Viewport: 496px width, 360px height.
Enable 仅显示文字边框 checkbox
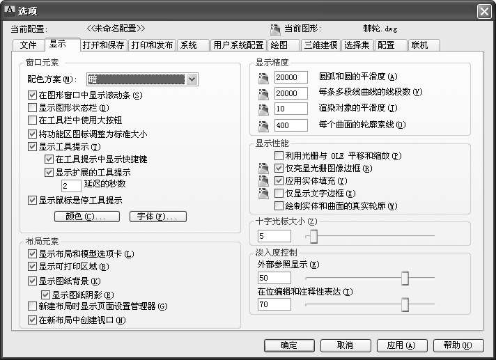(x=279, y=193)
